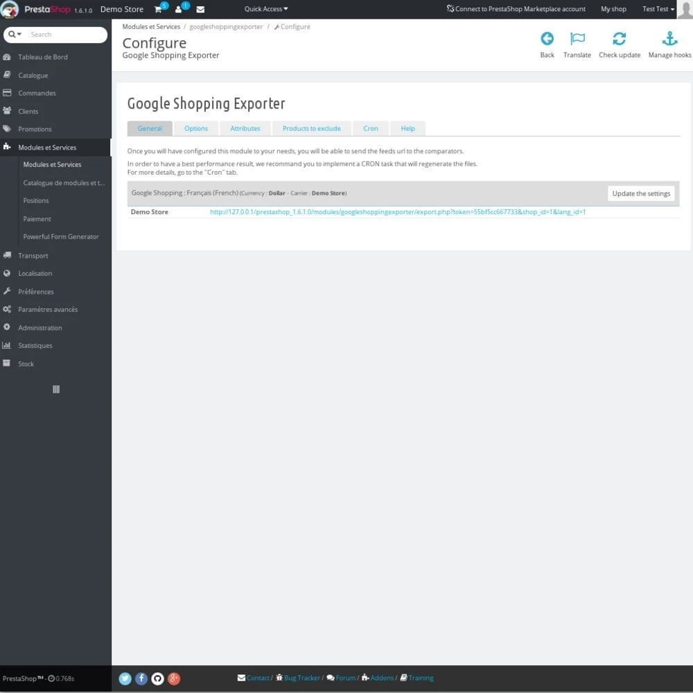Open the Products to exclude tab
This screenshot has height=693, width=693.
312,129
